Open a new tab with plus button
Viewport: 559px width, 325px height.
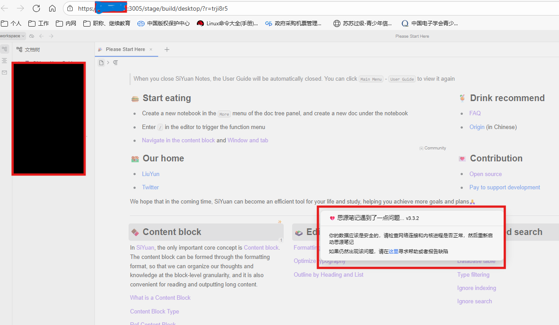[167, 49]
